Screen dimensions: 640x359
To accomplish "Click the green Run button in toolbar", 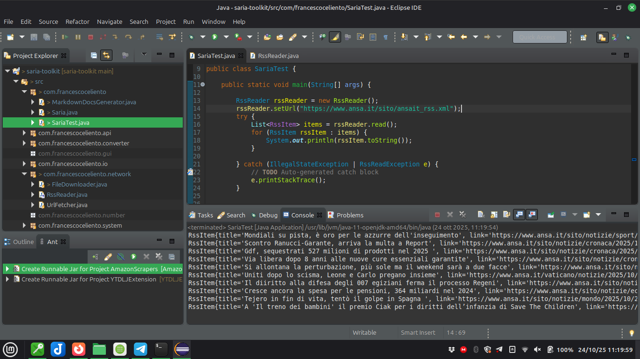I will coord(215,37).
